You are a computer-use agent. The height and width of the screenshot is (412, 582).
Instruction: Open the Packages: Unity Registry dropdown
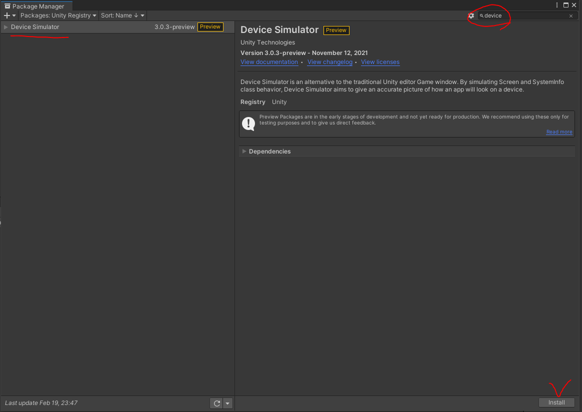(58, 15)
